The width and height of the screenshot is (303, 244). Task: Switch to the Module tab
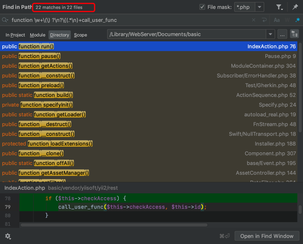pos(38,35)
